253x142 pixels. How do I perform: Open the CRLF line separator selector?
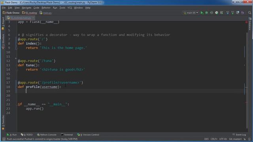(214, 139)
